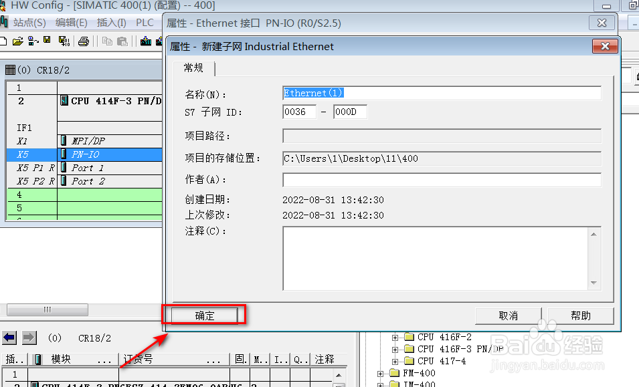Click the HW Config application icon in menu bar
The height and width of the screenshot is (387, 639).
[x=3, y=21]
